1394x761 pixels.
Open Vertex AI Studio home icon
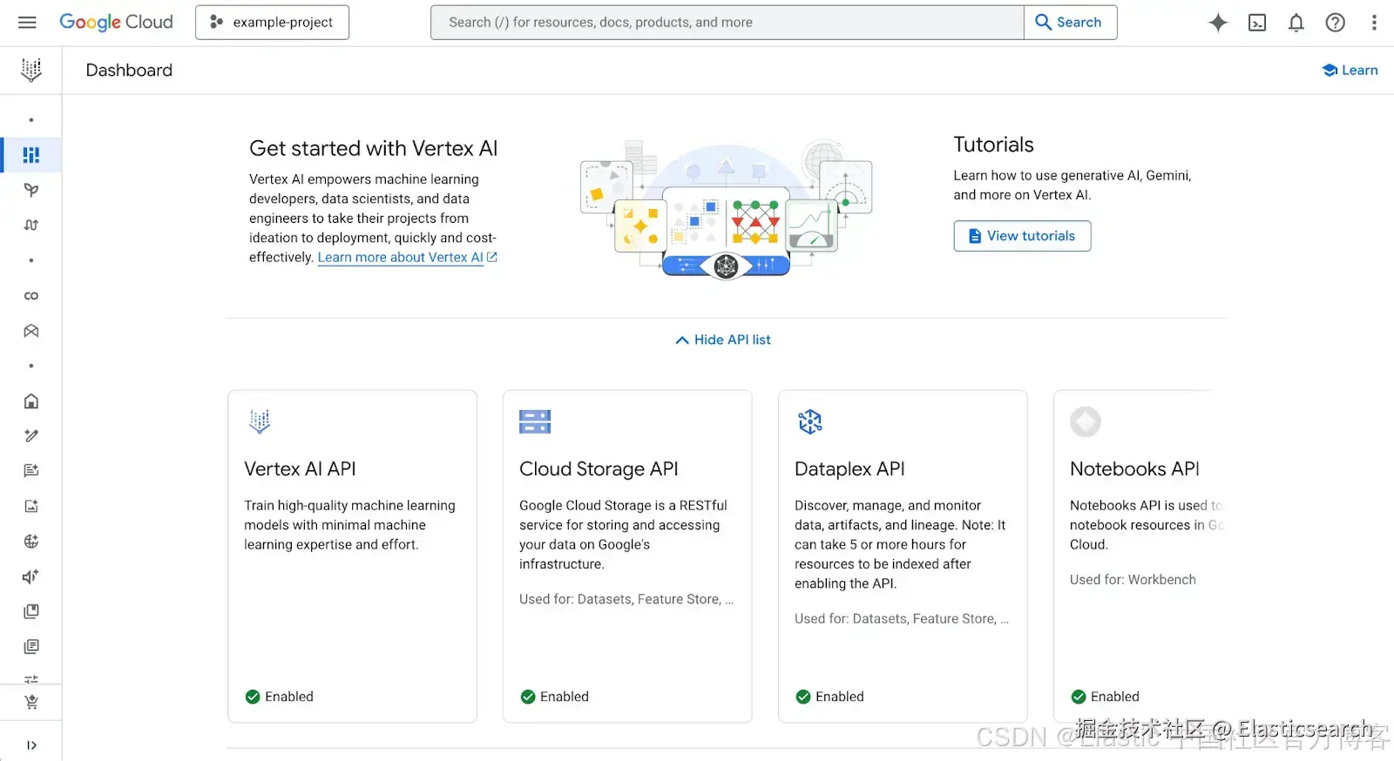pyautogui.click(x=31, y=401)
